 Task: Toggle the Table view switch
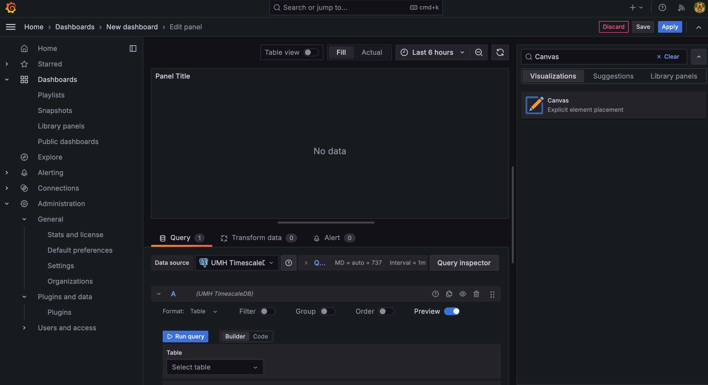click(311, 52)
